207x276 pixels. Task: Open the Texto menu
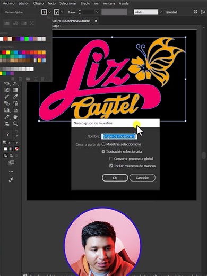51,3
